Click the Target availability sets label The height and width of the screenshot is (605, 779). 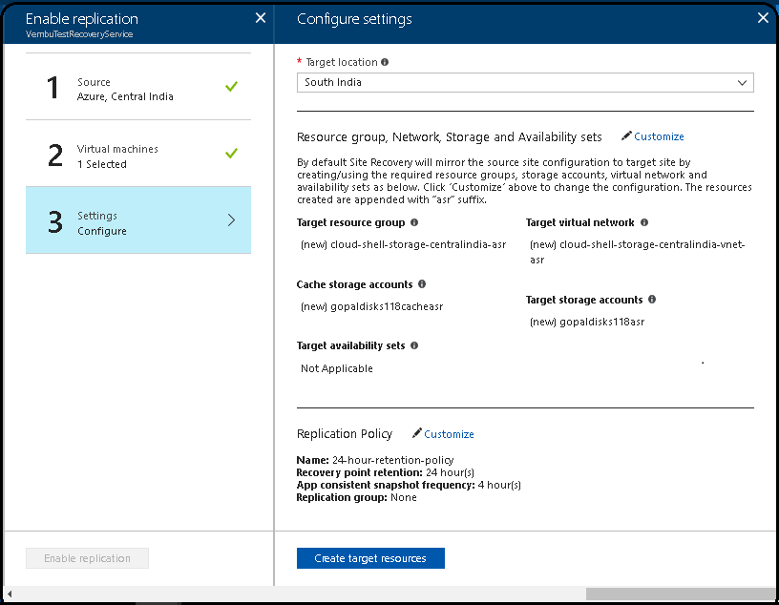[x=350, y=345]
